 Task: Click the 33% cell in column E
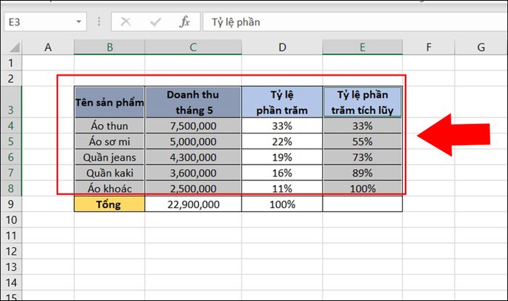363,125
